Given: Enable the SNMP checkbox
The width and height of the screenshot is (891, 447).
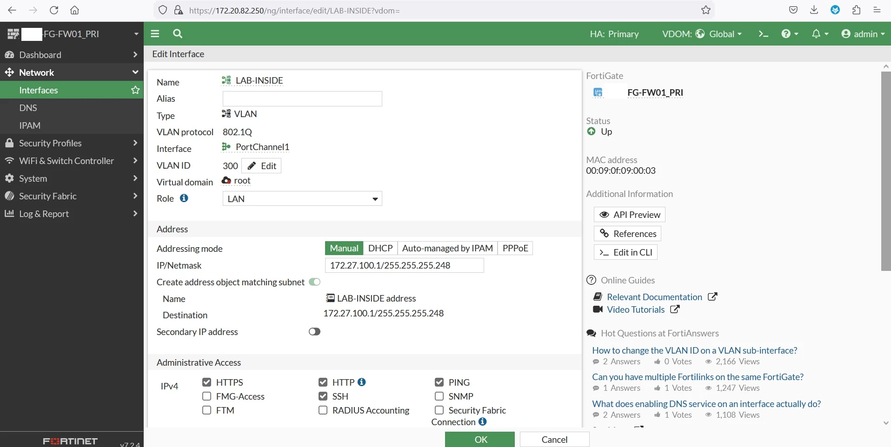Looking at the screenshot, I should coord(439,396).
